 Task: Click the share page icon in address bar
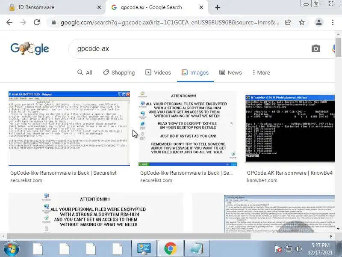pos(288,22)
